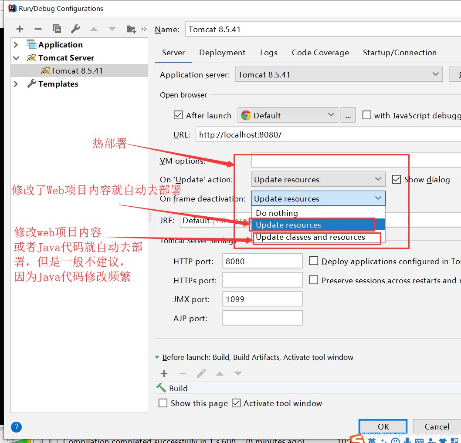Click the Name text field
The height and width of the screenshot is (443, 461).
point(323,29)
